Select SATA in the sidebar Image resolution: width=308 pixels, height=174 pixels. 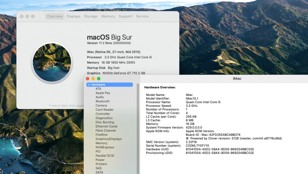(x=99, y=172)
